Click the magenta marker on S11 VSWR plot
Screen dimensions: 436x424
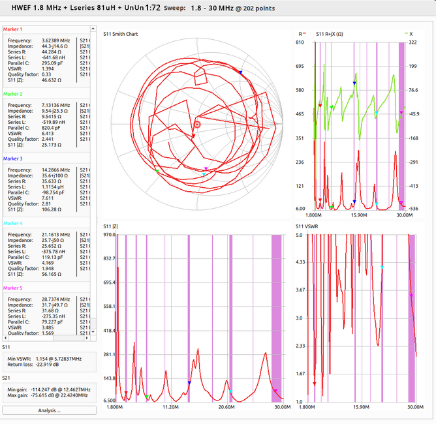coord(412,296)
